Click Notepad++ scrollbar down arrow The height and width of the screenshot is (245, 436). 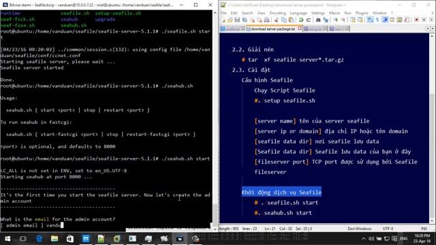[x=432, y=220]
